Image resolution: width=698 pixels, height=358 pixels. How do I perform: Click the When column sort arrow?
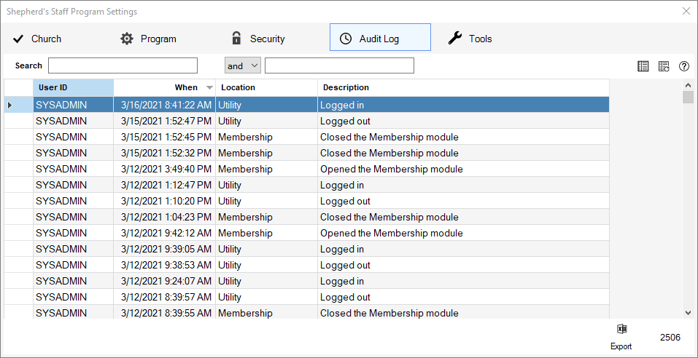pos(210,88)
